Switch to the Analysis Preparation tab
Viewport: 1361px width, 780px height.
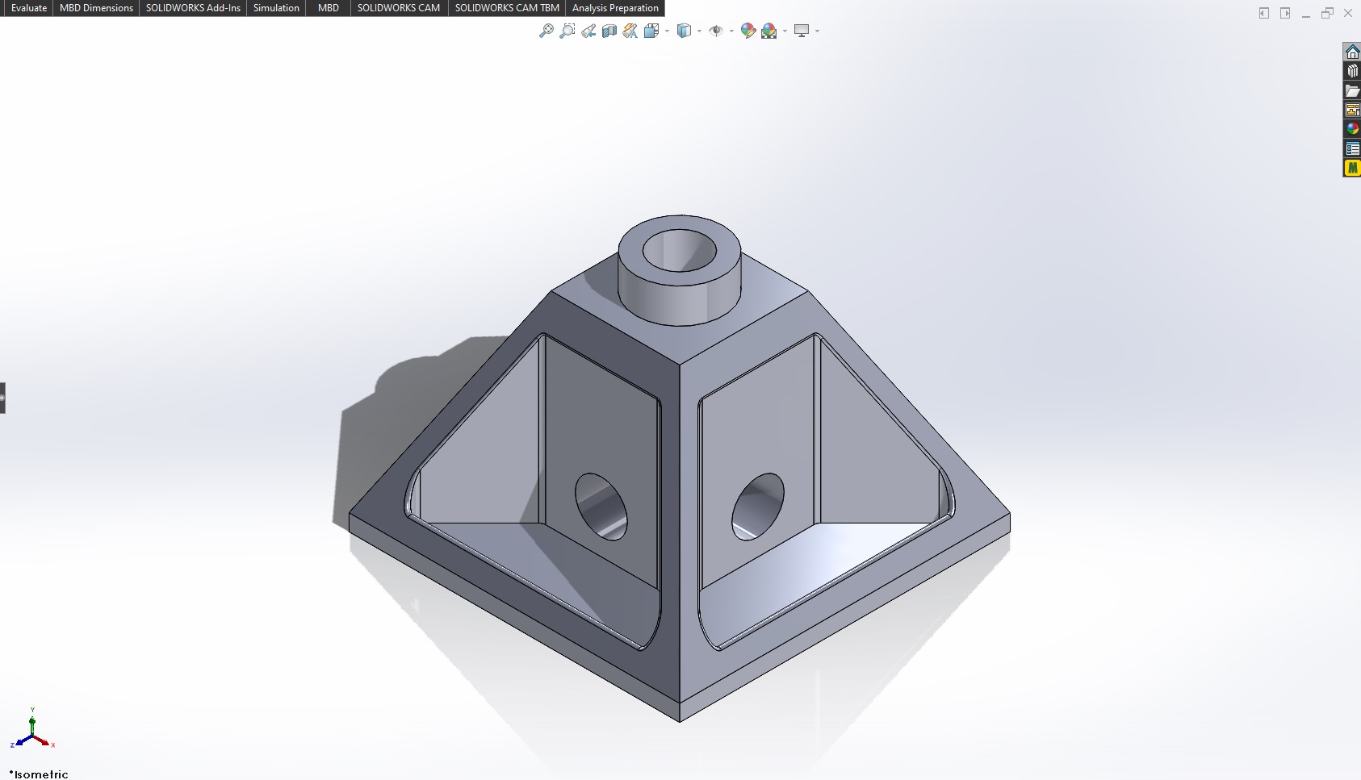(615, 8)
